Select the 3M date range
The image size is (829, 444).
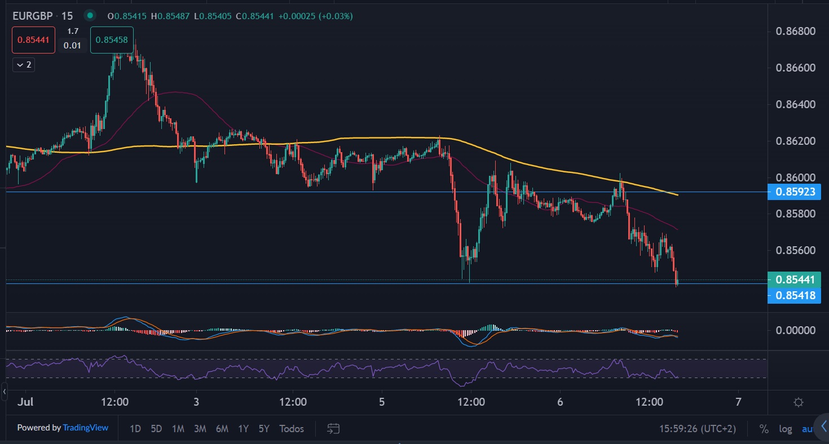[x=200, y=429]
